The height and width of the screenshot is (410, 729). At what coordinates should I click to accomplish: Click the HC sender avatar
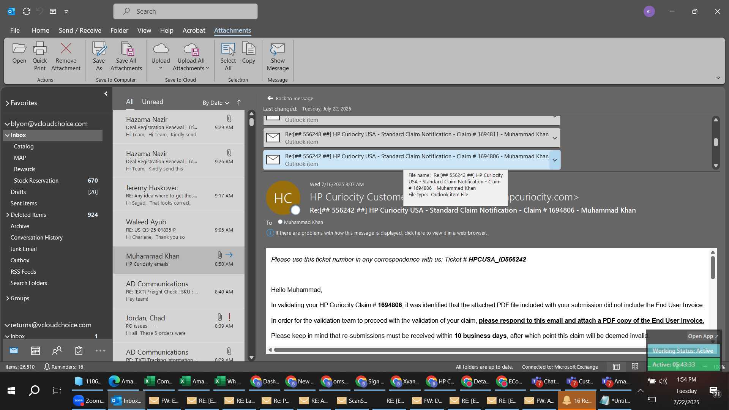pos(283,198)
